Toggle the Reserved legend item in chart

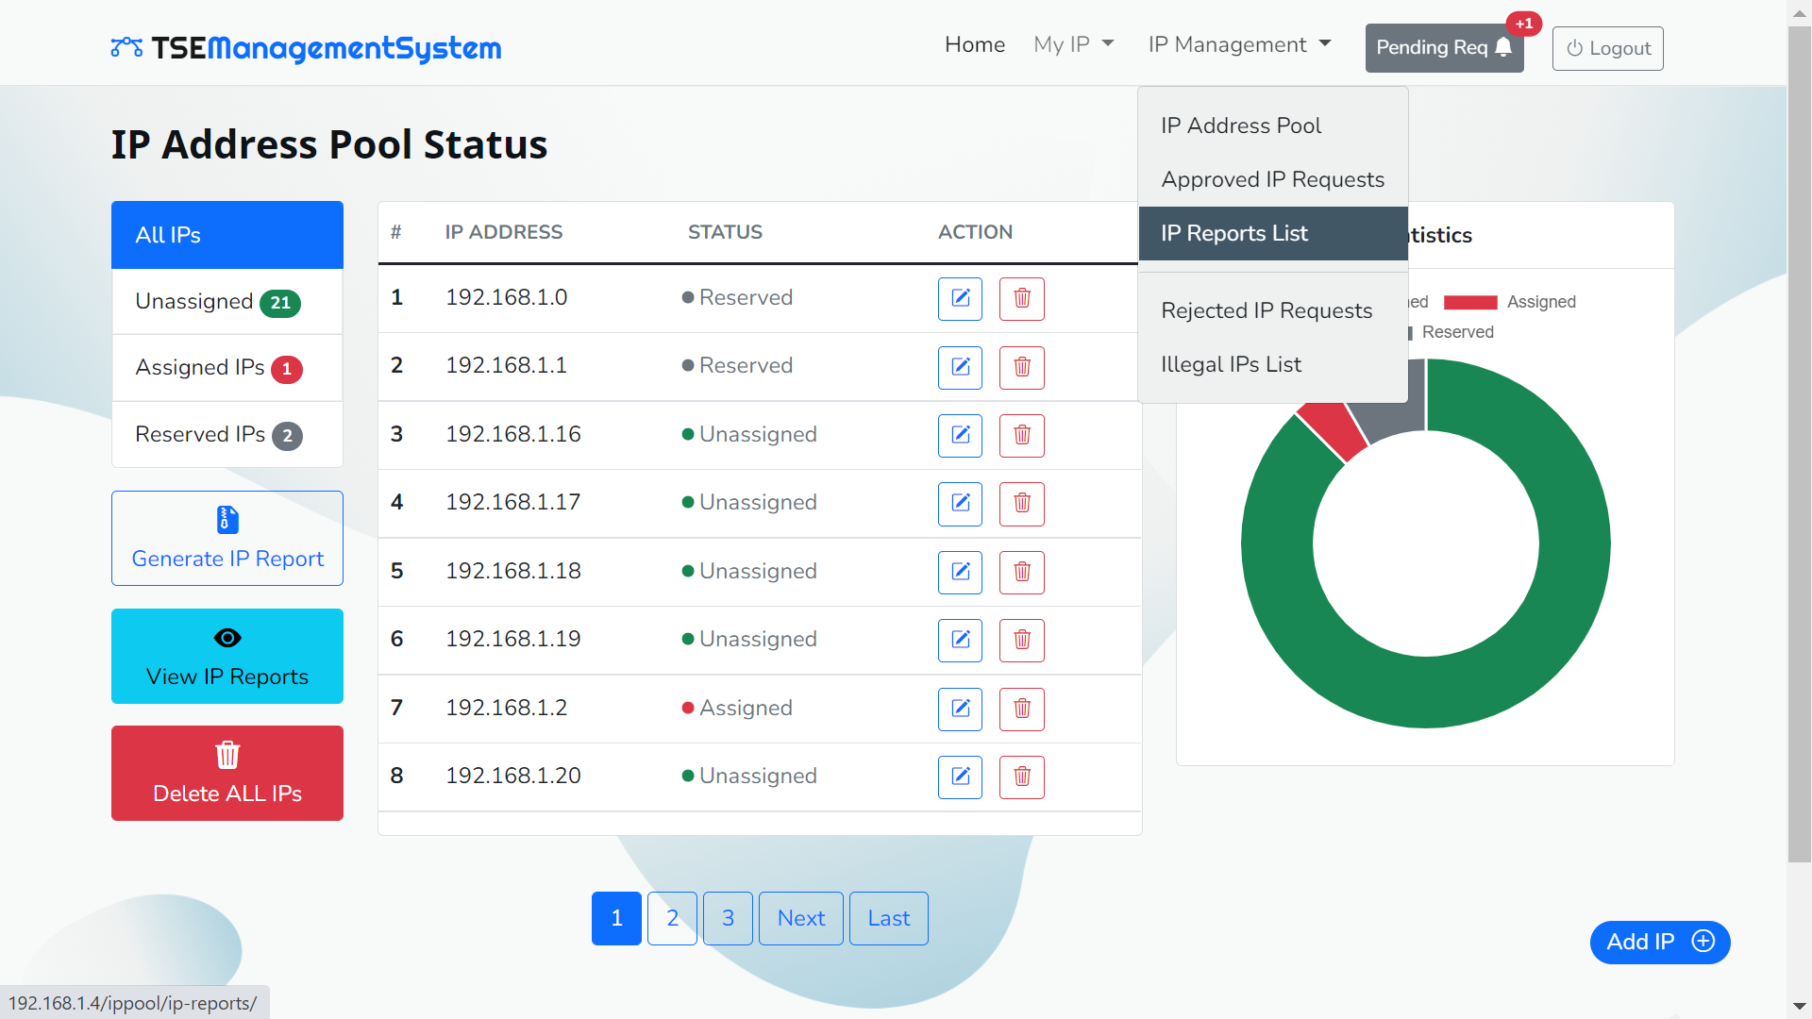click(x=1456, y=332)
